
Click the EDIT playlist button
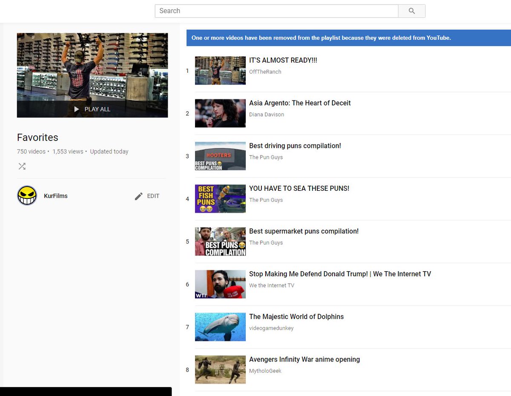147,196
